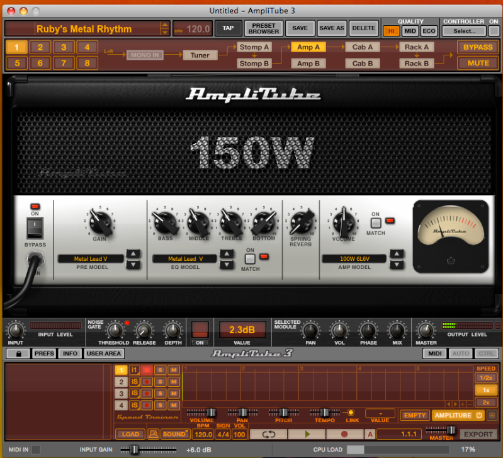Select next PRE MODEL with up arrow
The height and width of the screenshot is (458, 503).
click(x=133, y=254)
